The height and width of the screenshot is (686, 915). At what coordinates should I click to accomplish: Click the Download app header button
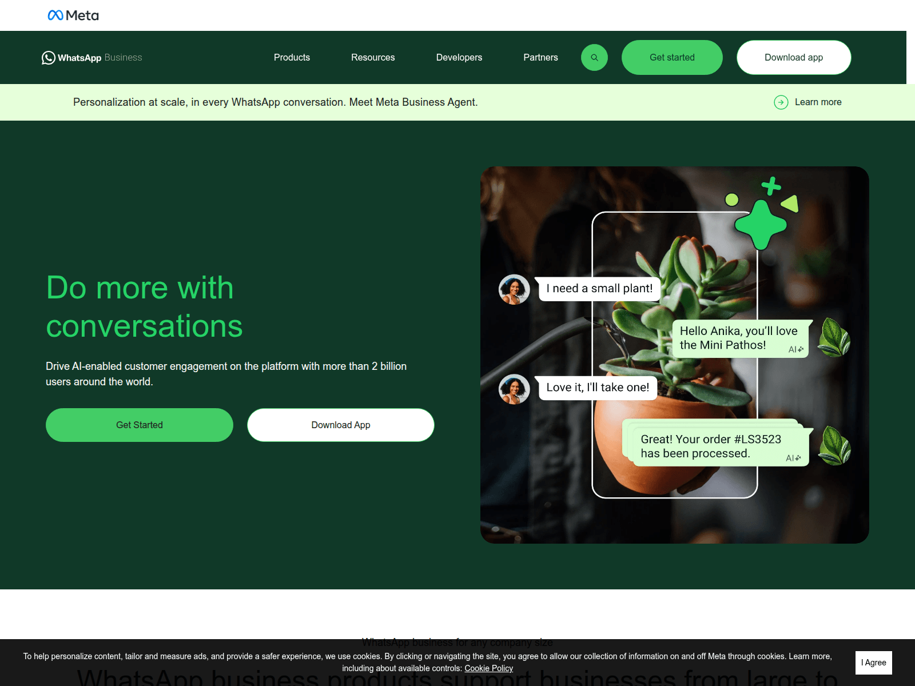[x=794, y=57]
